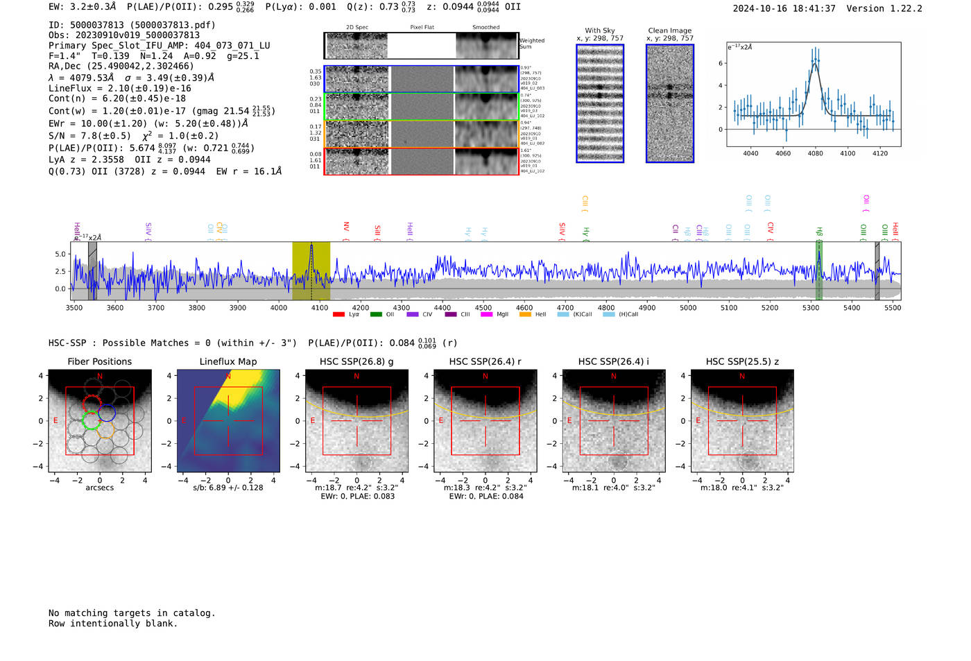The width and height of the screenshot is (971, 661).
Task: Click the Q(0.73) OII (3728) line
Action: (165, 171)
